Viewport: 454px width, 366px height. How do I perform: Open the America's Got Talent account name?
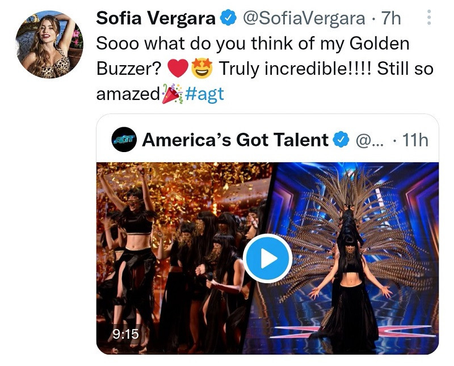coord(235,140)
